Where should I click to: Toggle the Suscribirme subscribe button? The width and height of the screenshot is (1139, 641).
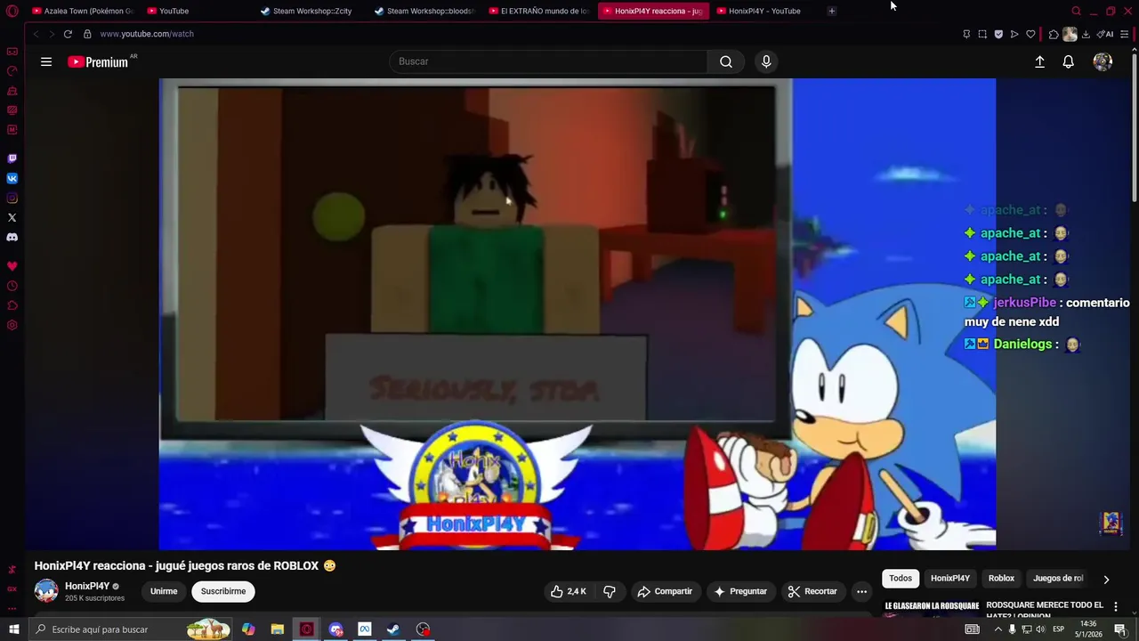(x=223, y=591)
